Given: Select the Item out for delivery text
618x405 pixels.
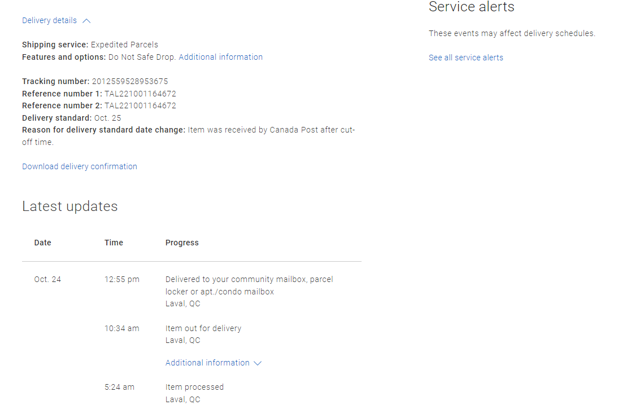Looking at the screenshot, I should click(203, 328).
